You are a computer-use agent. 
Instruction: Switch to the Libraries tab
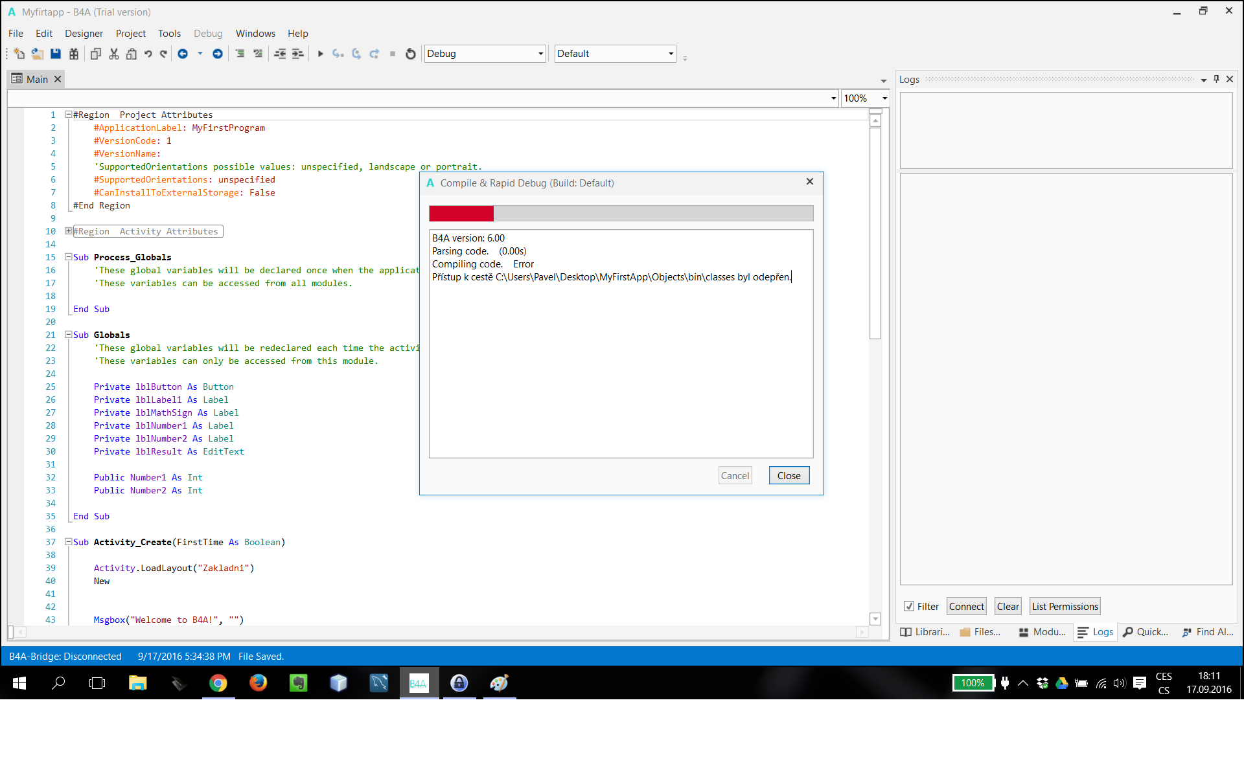[925, 632]
